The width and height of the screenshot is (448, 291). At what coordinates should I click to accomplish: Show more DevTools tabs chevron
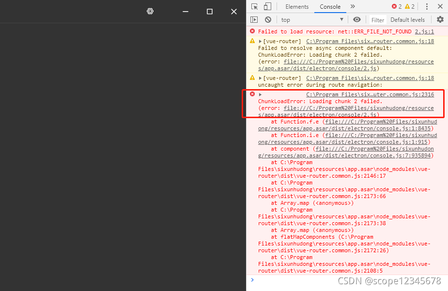coord(353,6)
